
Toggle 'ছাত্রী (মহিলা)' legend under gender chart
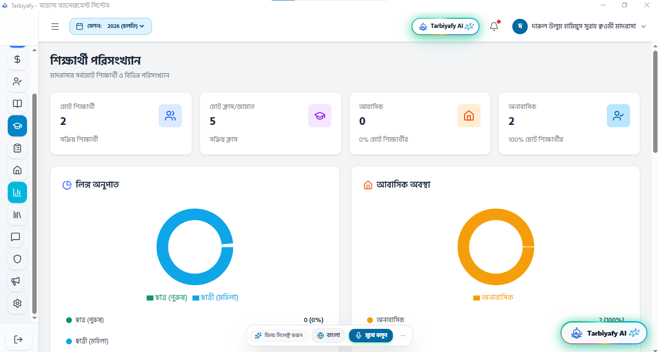[x=215, y=298]
